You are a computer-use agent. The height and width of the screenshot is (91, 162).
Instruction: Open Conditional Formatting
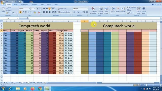pos(93,10)
